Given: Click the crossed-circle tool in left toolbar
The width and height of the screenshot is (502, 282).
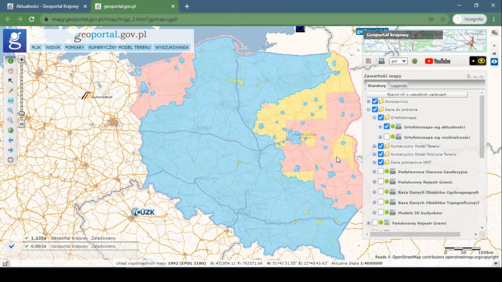Looking at the screenshot, I should click(11, 160).
